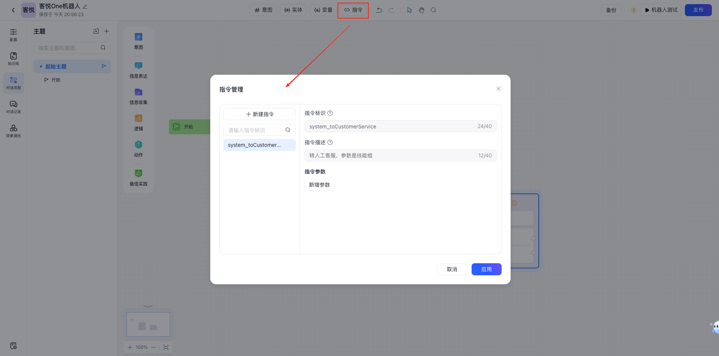Image resolution: width=719 pixels, height=356 pixels.
Task: Add a new topic with the plus icon
Action: pyautogui.click(x=107, y=31)
